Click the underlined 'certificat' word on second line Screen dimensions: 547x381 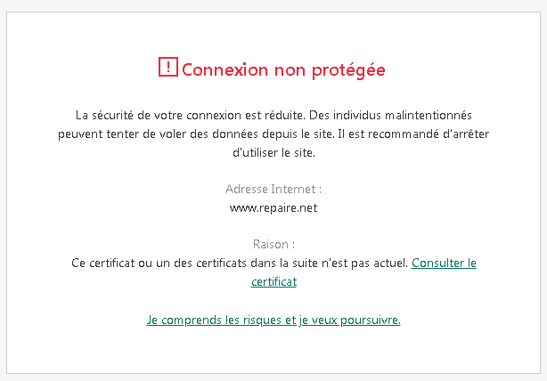[x=273, y=281]
